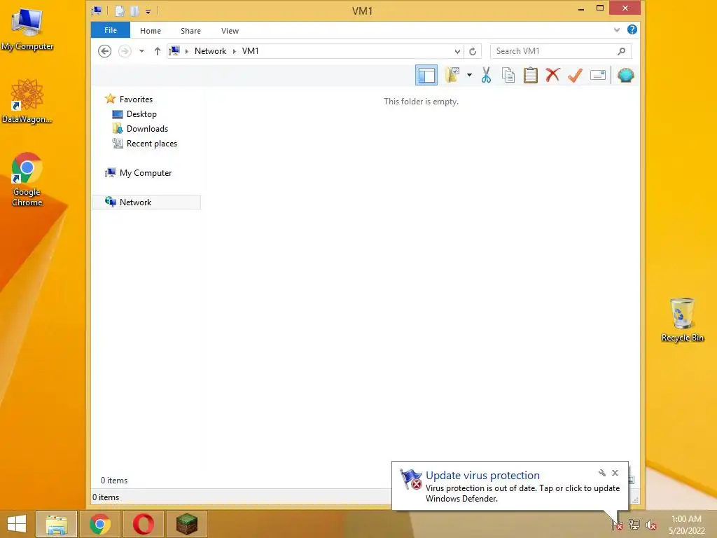Click the muted volume tray icon
The height and width of the screenshot is (538, 717).
pyautogui.click(x=651, y=525)
